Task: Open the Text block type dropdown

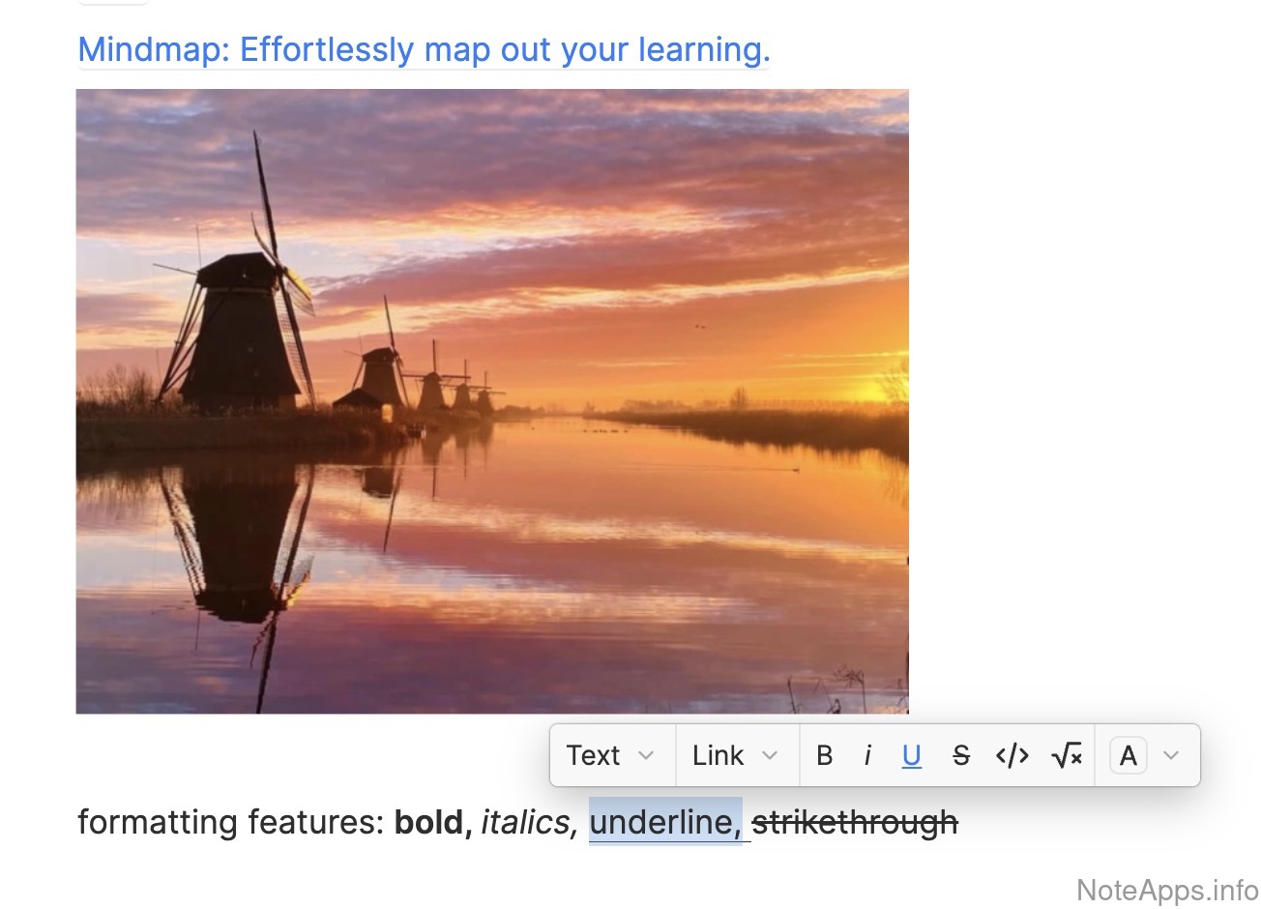Action: coord(593,755)
